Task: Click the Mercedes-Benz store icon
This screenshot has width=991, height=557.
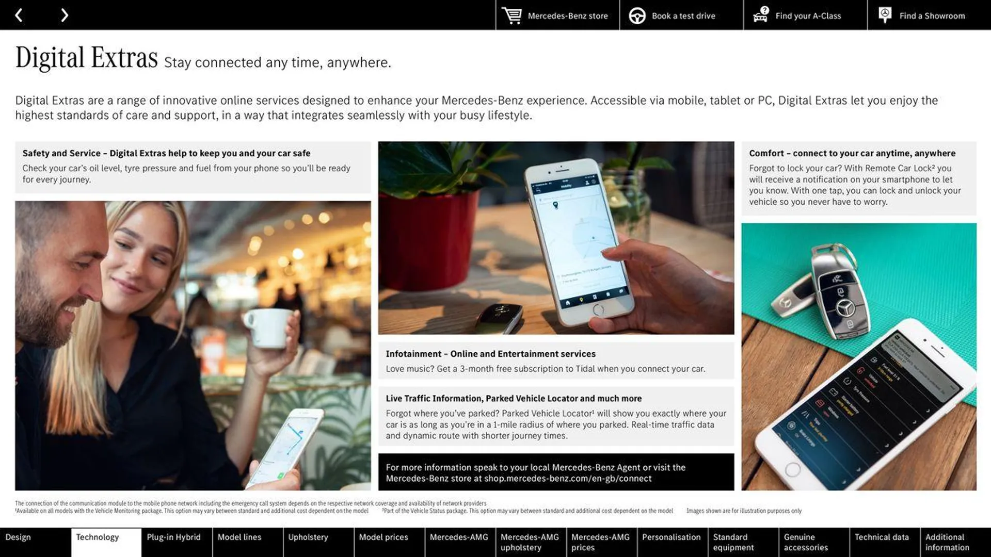Action: pos(510,15)
